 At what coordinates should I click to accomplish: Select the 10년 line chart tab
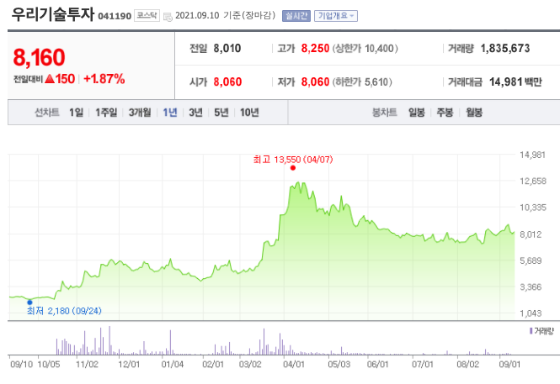point(249,113)
